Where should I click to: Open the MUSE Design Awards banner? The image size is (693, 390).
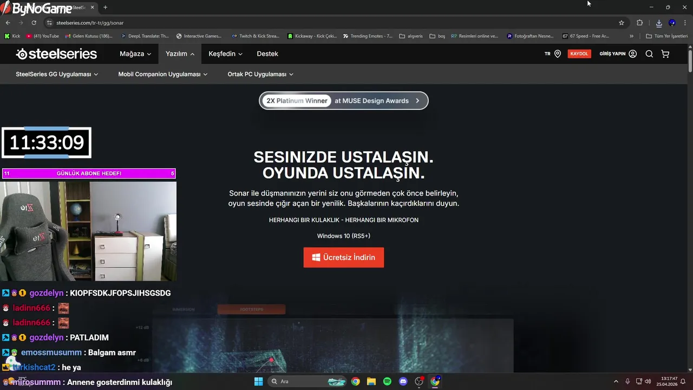click(344, 101)
